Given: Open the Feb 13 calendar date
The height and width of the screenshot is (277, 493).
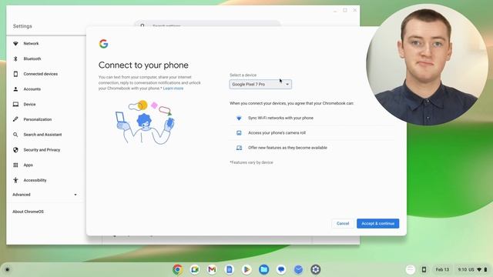Looking at the screenshot, I should point(442,269).
